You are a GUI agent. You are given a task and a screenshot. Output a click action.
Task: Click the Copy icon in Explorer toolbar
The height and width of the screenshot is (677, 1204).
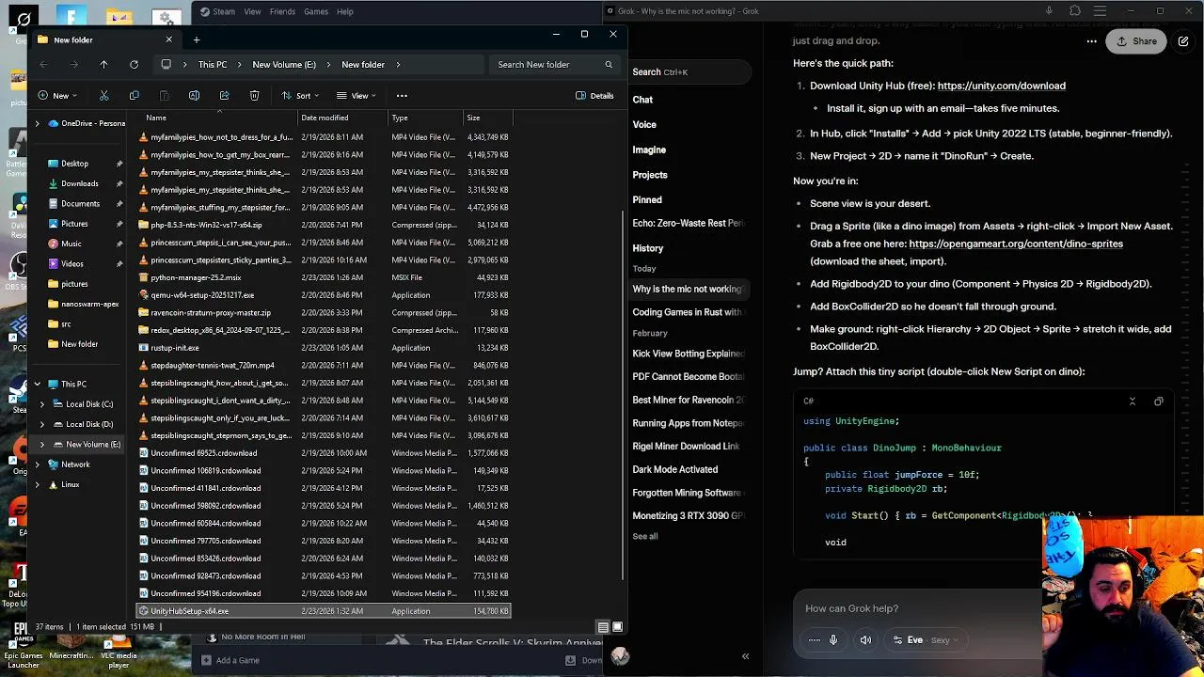coord(134,95)
